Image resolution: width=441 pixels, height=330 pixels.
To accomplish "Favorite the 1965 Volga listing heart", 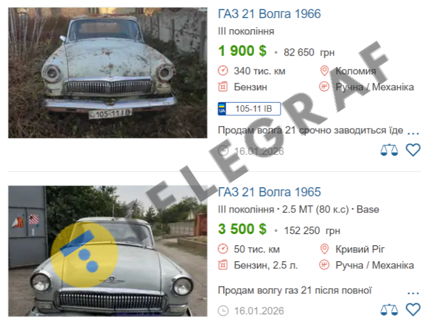I will [x=413, y=310].
